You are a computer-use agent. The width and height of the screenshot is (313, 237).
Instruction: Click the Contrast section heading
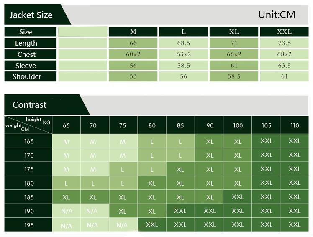(x=29, y=105)
